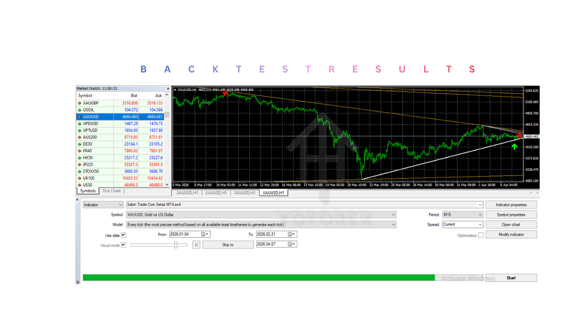Click the orange diamond icon beside XAUUSD
Screen dimensions: 569x320
point(80,116)
